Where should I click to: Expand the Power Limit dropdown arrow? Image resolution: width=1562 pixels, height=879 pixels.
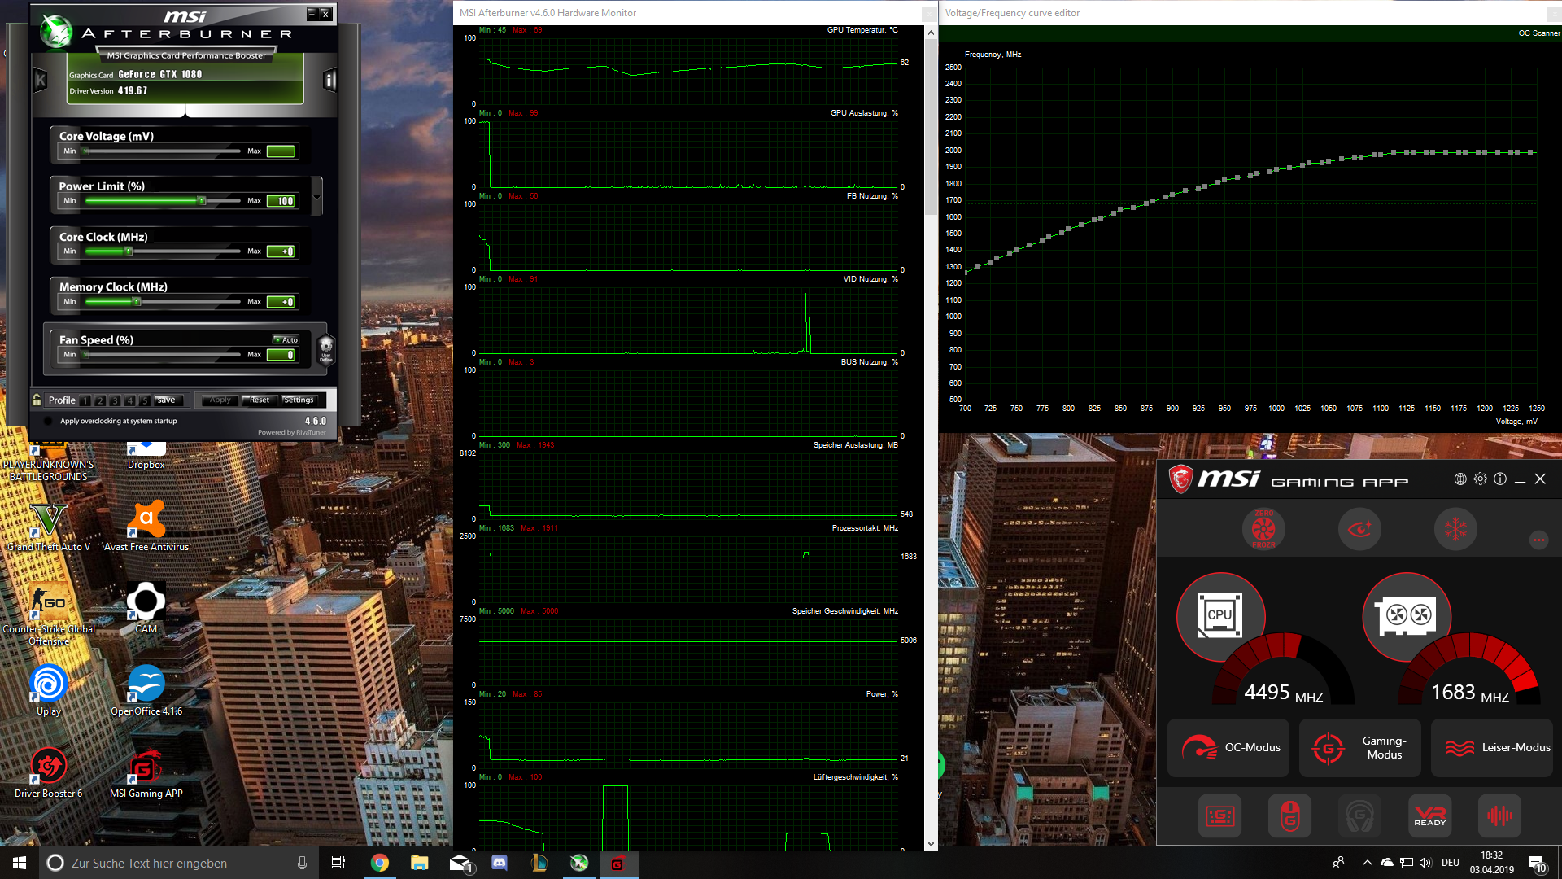click(316, 198)
